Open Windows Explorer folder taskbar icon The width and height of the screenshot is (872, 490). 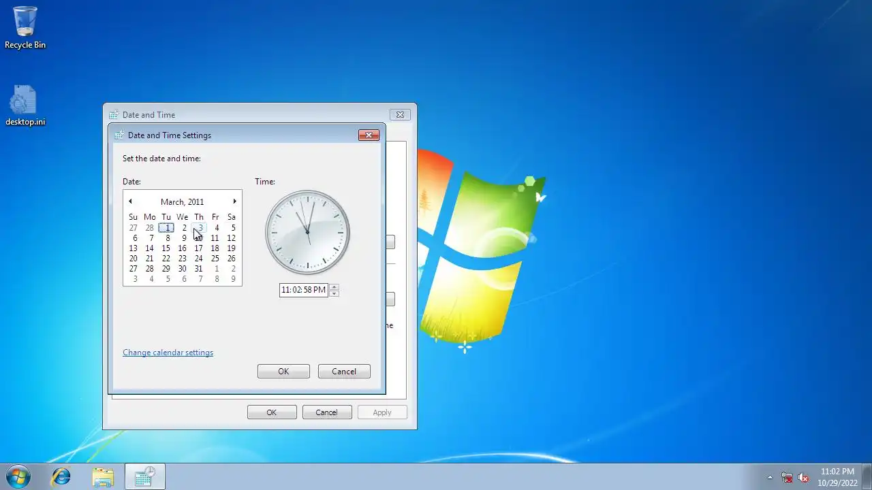click(x=103, y=476)
